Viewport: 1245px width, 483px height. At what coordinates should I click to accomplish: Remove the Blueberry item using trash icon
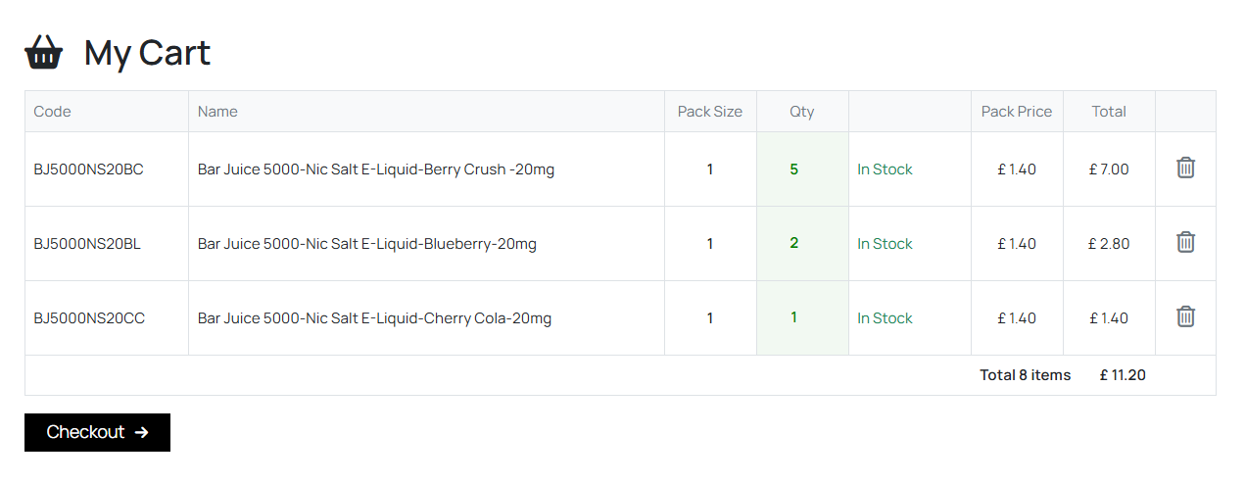(1185, 242)
